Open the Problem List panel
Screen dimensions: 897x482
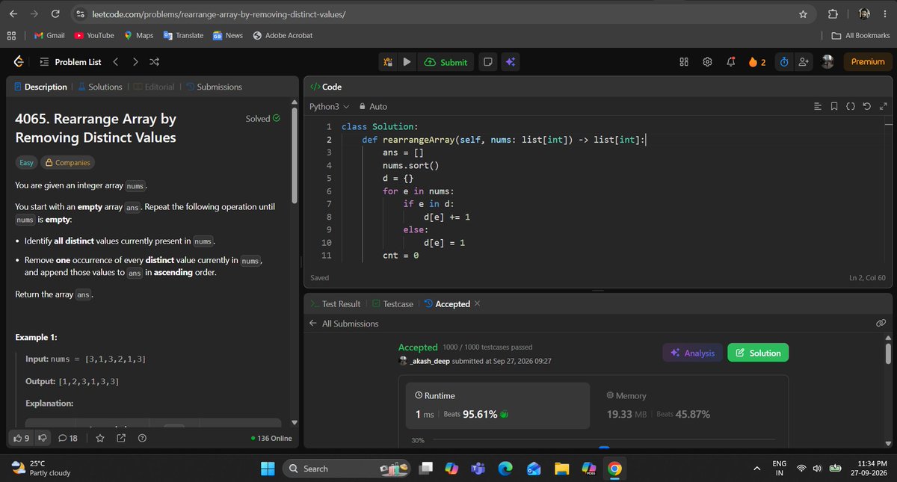[x=70, y=62]
